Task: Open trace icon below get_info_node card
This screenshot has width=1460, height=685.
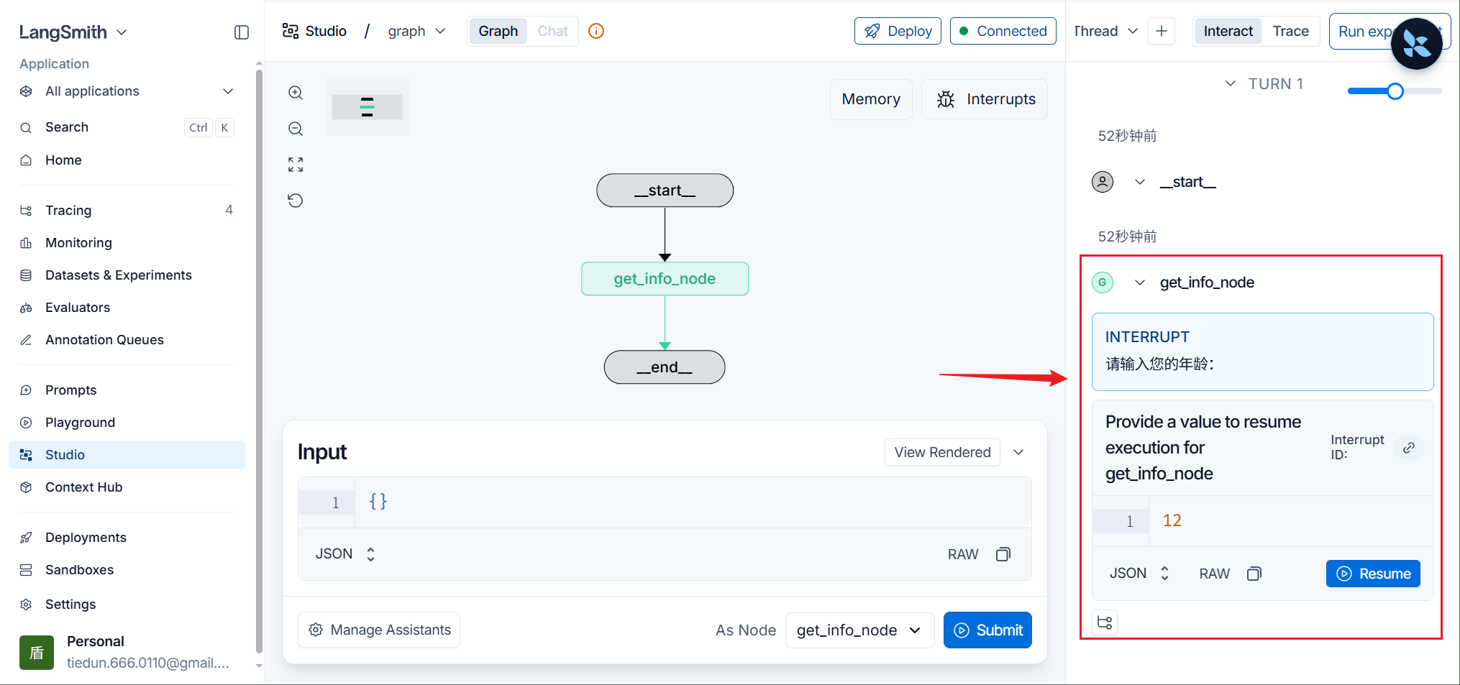Action: tap(1105, 622)
